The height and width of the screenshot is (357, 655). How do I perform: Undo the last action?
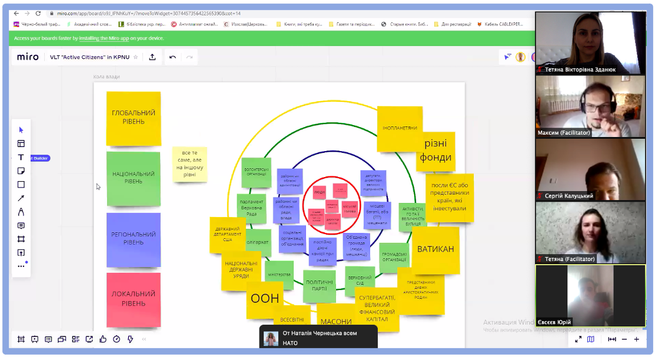click(x=172, y=57)
